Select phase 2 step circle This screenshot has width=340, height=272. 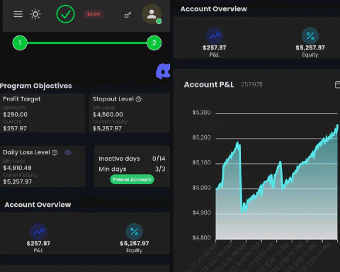[x=154, y=42]
